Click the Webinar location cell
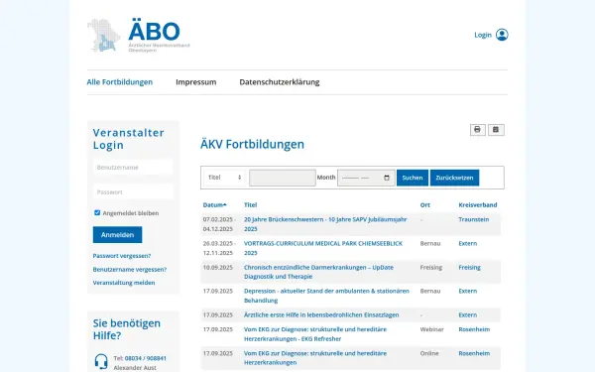Image resolution: width=595 pixels, height=372 pixels. coord(431,329)
